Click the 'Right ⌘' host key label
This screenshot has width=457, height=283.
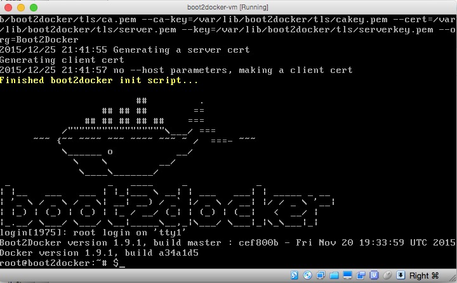pyautogui.click(x=424, y=275)
